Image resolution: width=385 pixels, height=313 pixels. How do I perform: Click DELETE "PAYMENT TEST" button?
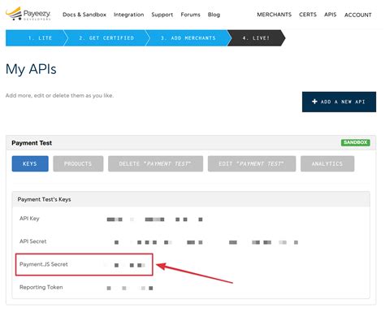155,163
